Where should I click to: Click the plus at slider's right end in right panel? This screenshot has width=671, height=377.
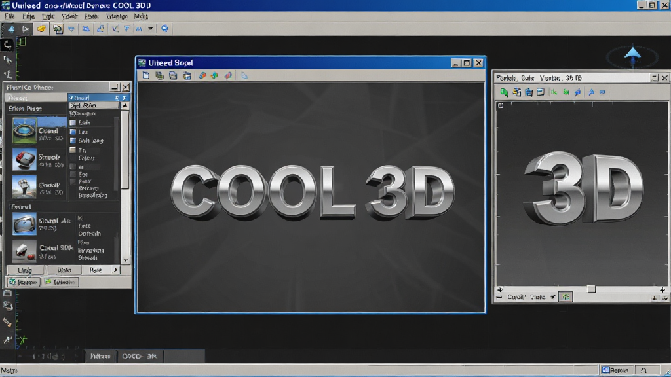pos(662,290)
